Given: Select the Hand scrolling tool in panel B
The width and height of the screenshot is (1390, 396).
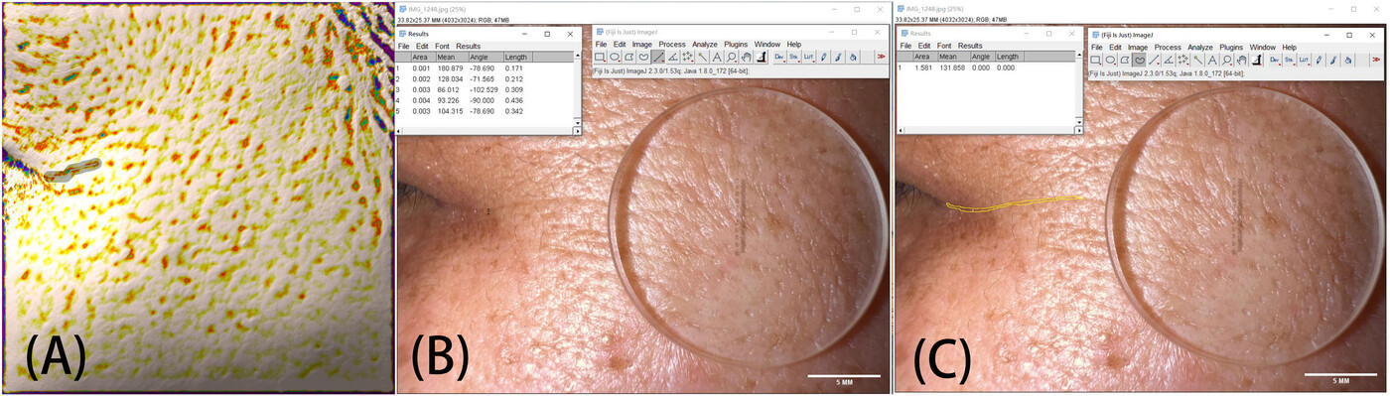Looking at the screenshot, I should tap(746, 58).
